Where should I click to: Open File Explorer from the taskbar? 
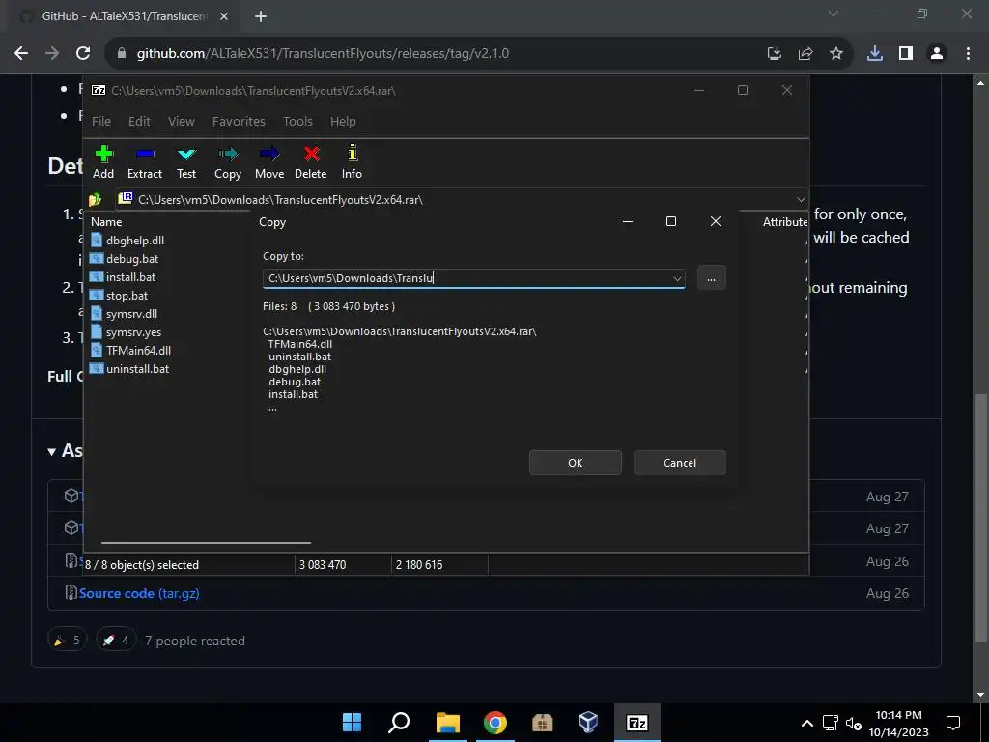pos(448,723)
